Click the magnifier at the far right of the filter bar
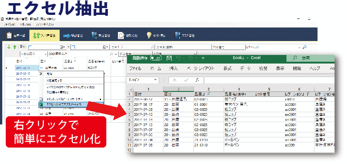This screenshot has width=347, height=164. (305, 47)
